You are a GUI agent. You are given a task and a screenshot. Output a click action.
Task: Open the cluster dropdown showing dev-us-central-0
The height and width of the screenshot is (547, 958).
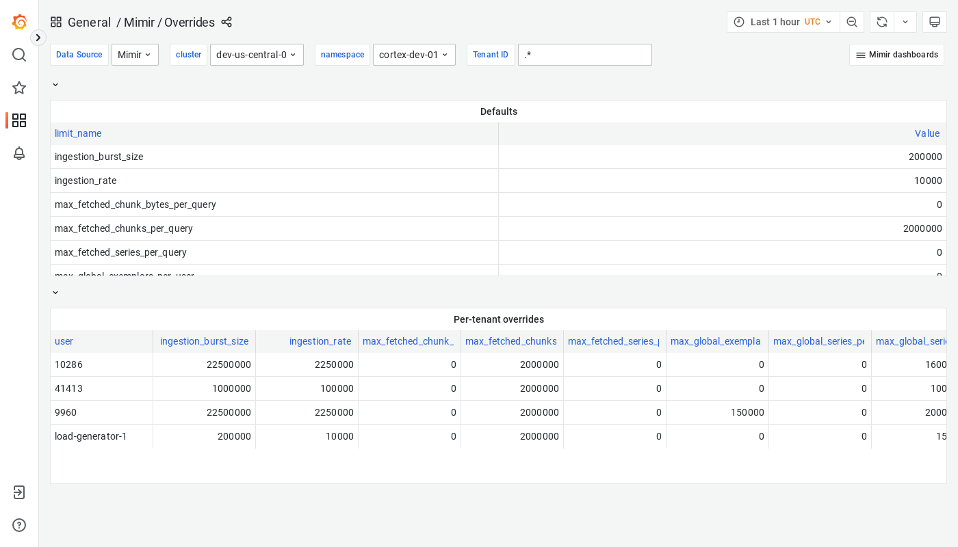coord(257,55)
